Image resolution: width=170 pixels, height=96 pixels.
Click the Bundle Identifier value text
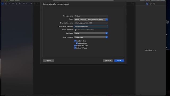84,30
